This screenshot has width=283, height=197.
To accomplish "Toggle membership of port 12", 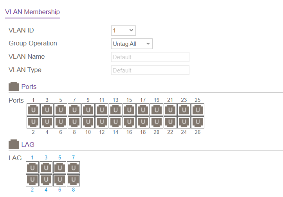I will pyautogui.click(x=102, y=122).
